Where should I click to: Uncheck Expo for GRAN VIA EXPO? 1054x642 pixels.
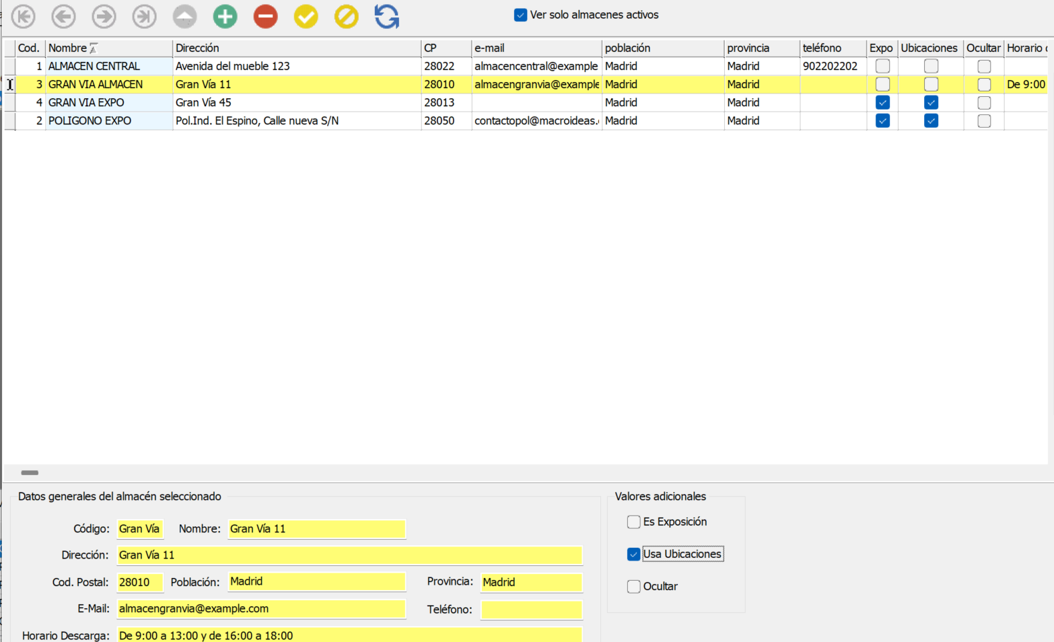tap(882, 102)
